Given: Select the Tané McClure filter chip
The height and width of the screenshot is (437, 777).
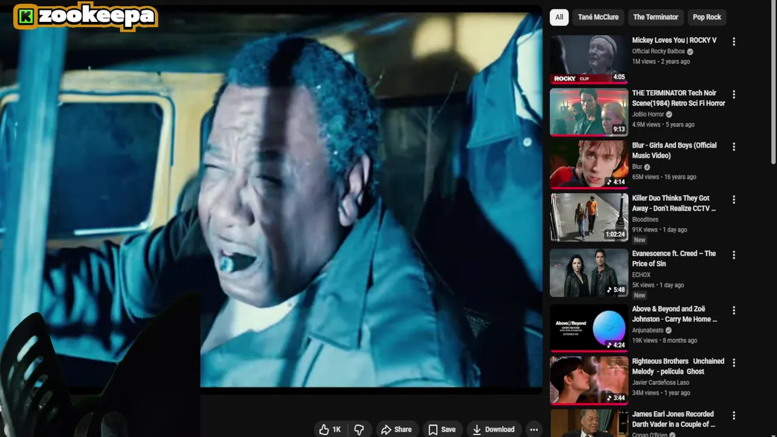Looking at the screenshot, I should coord(598,17).
